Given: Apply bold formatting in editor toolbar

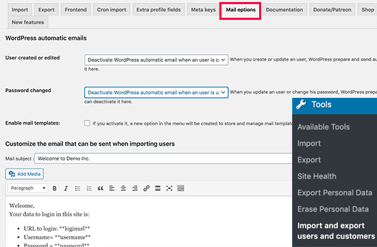Looking at the screenshot, I should click(x=55, y=188).
